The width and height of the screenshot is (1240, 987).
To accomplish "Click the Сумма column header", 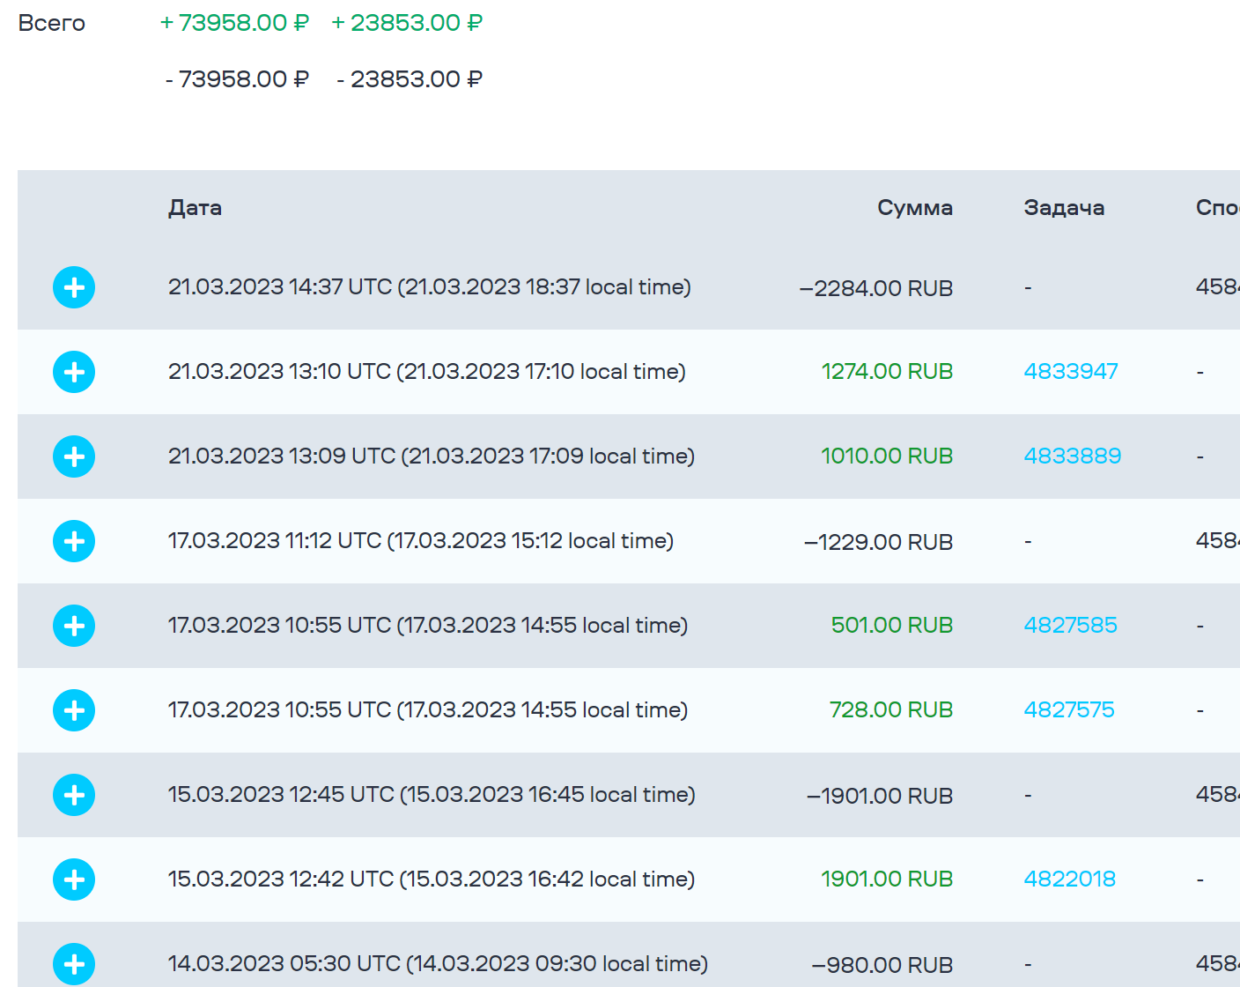I will click(915, 208).
